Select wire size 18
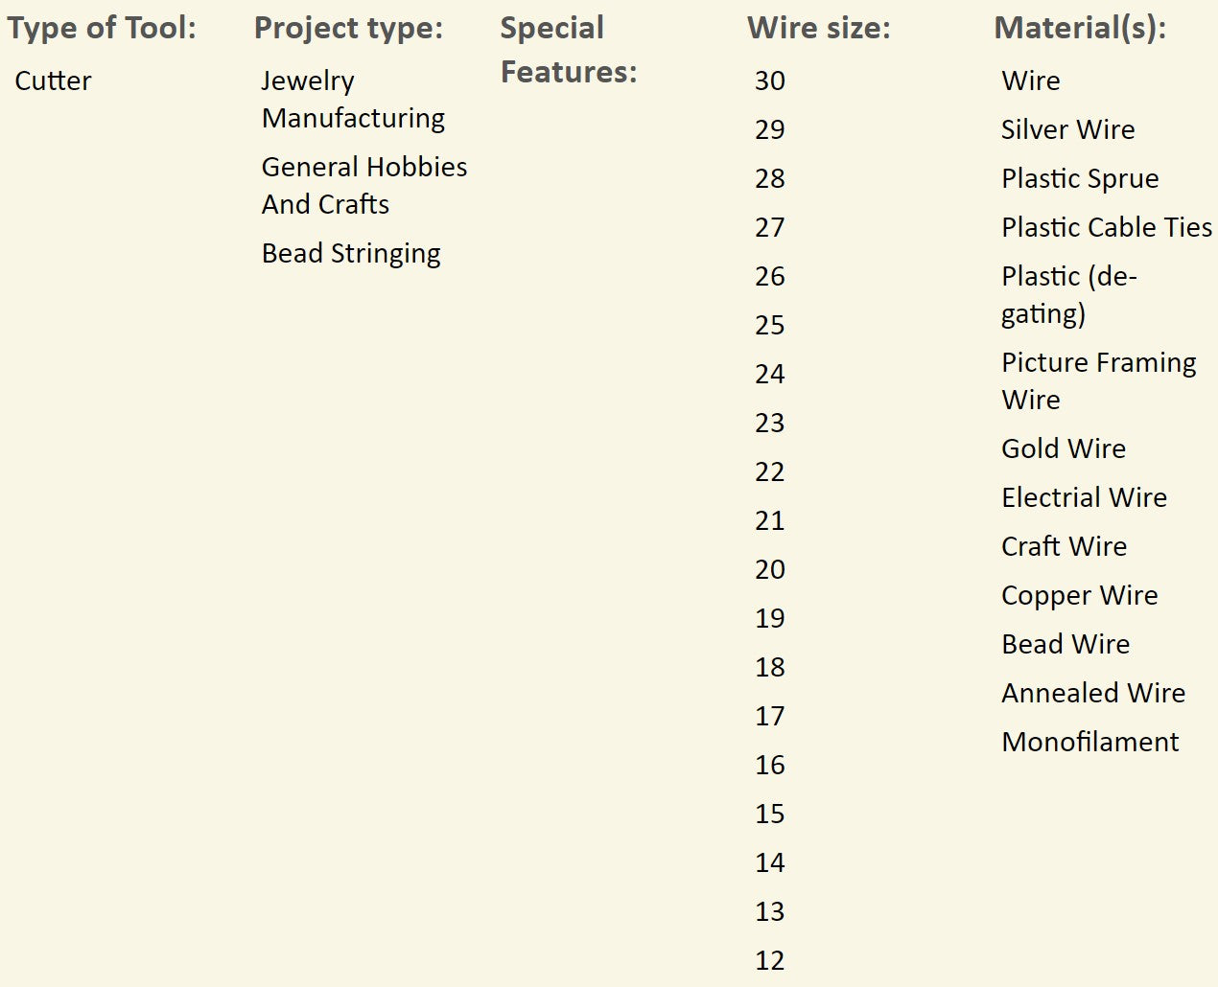The image size is (1218, 987). pos(769,667)
